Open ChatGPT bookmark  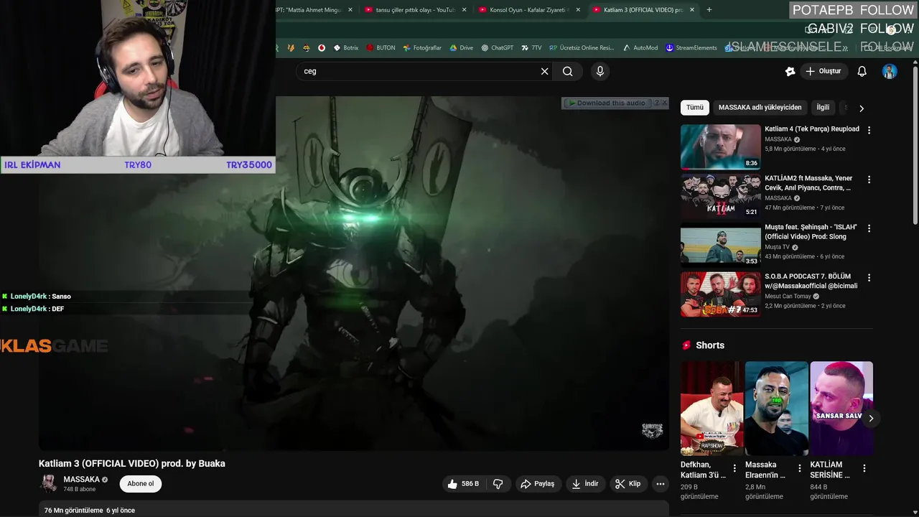pos(497,48)
